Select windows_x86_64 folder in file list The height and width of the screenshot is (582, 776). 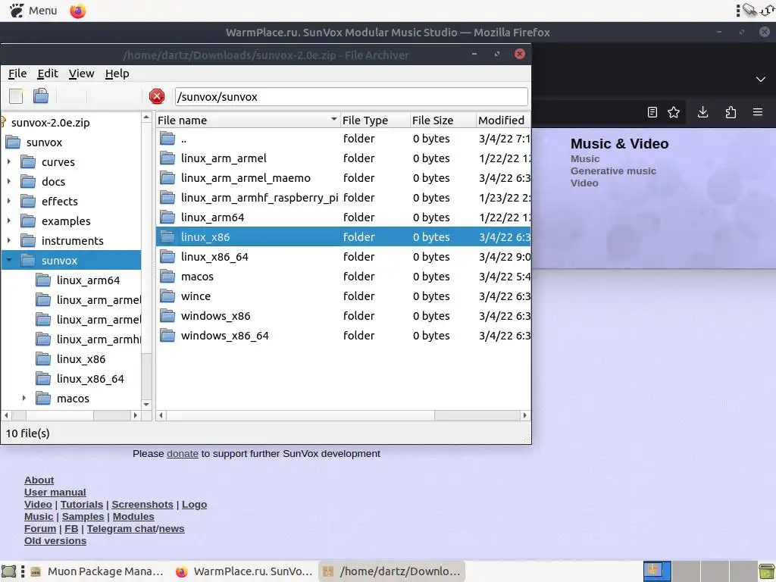coord(343,336)
